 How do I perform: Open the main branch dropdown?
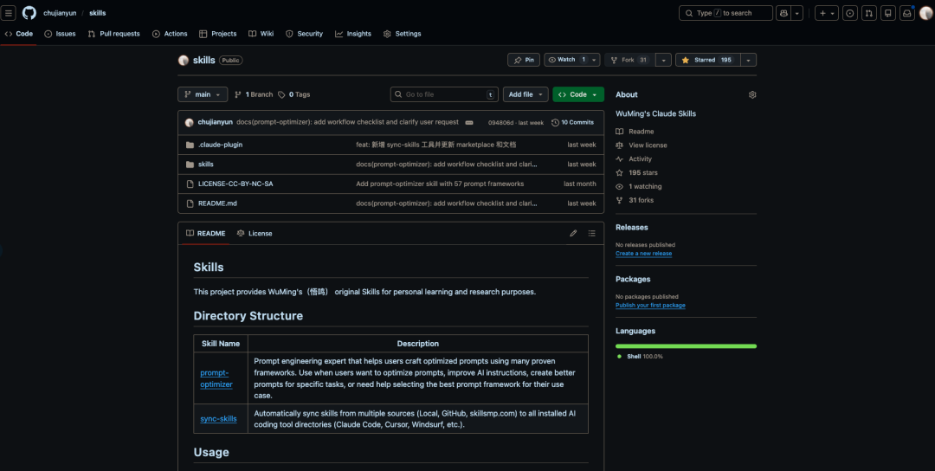(x=203, y=94)
